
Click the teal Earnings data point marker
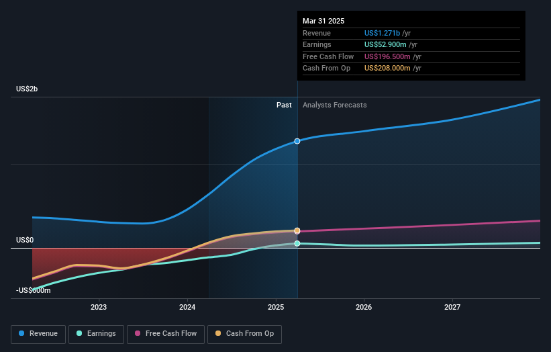297,243
